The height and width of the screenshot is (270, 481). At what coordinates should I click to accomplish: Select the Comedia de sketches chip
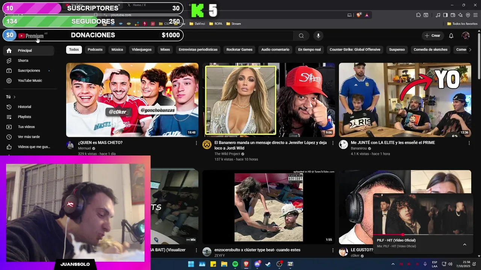[x=431, y=49]
